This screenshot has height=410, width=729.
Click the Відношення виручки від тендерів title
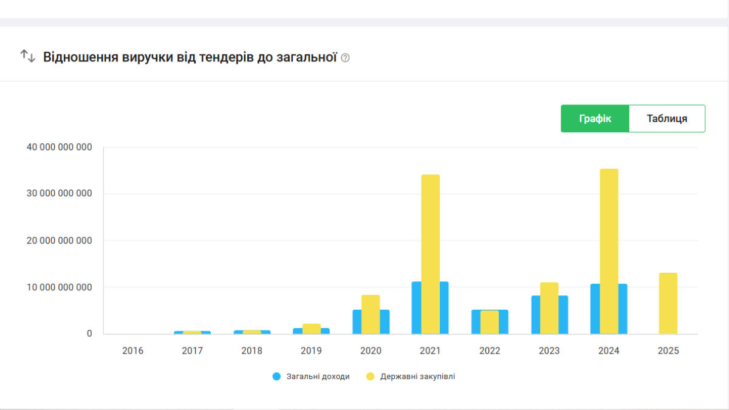click(x=190, y=58)
